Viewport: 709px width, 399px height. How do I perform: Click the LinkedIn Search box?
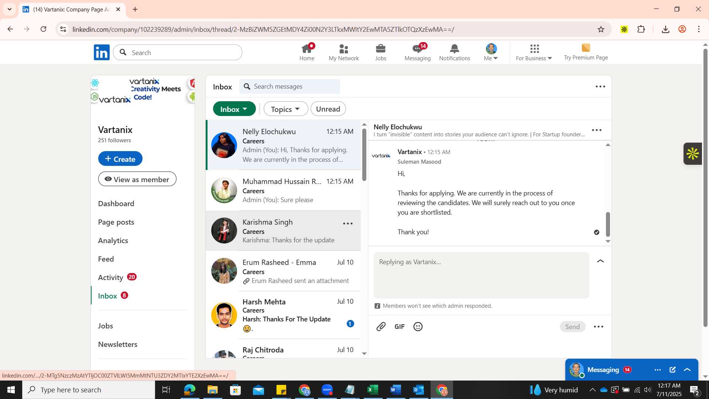178,52
